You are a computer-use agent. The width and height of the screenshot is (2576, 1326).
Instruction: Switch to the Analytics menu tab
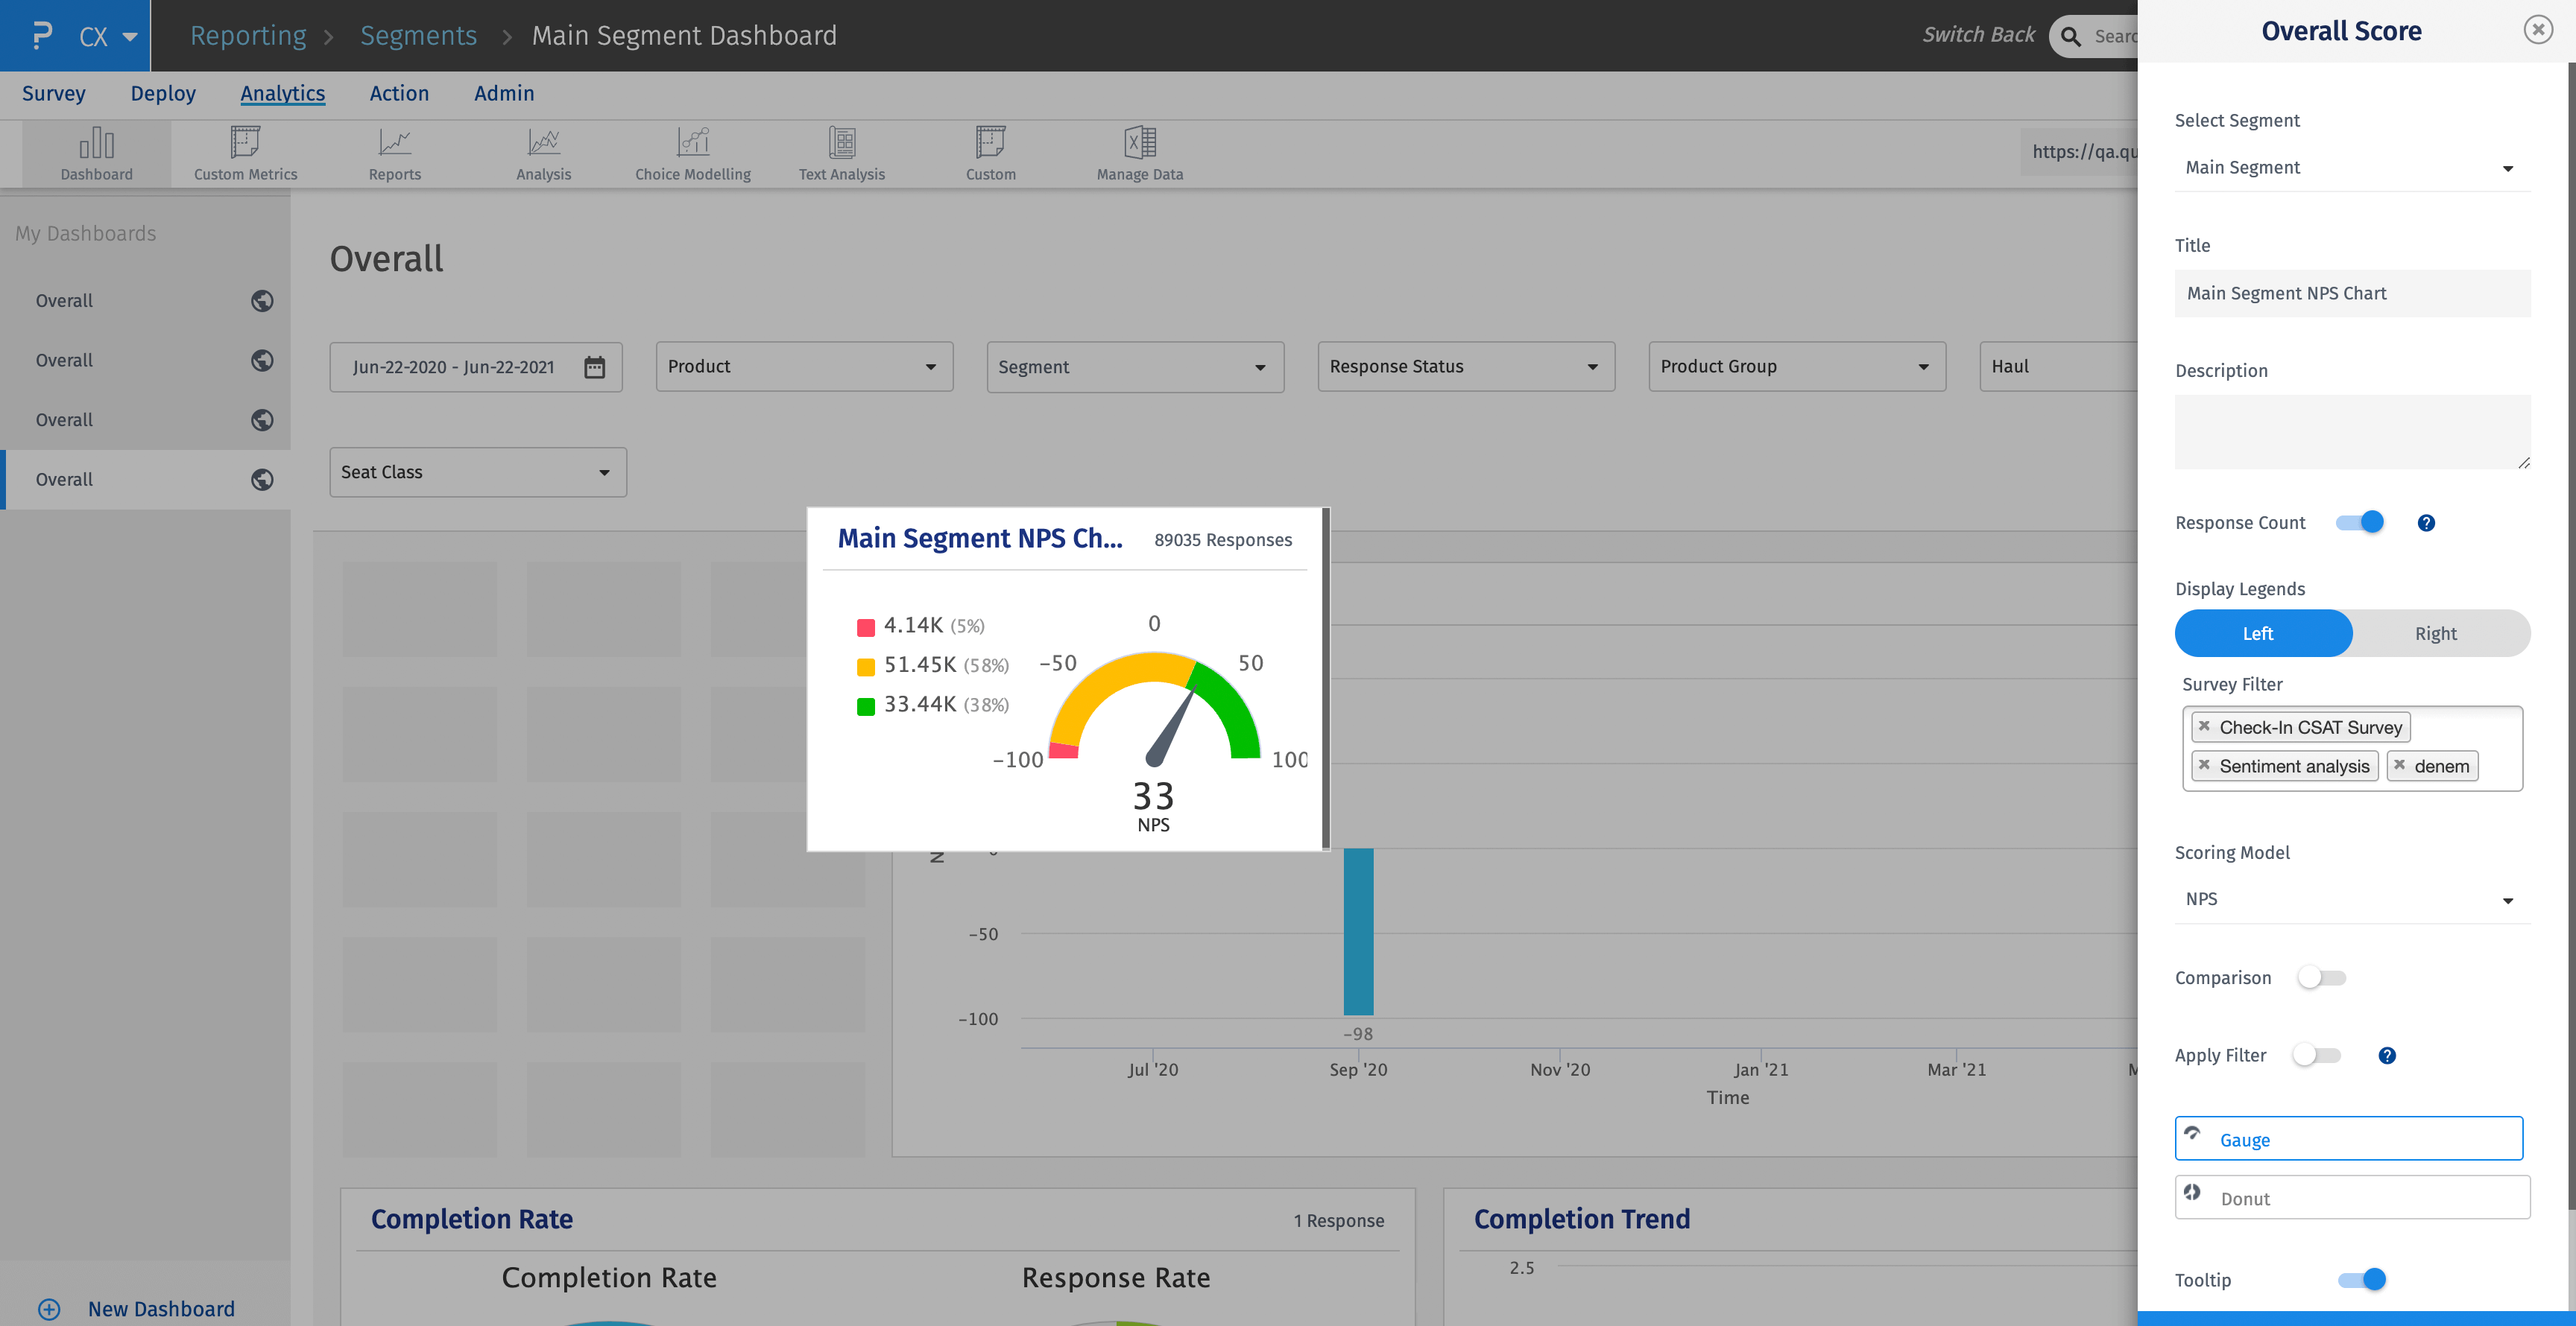[x=282, y=93]
